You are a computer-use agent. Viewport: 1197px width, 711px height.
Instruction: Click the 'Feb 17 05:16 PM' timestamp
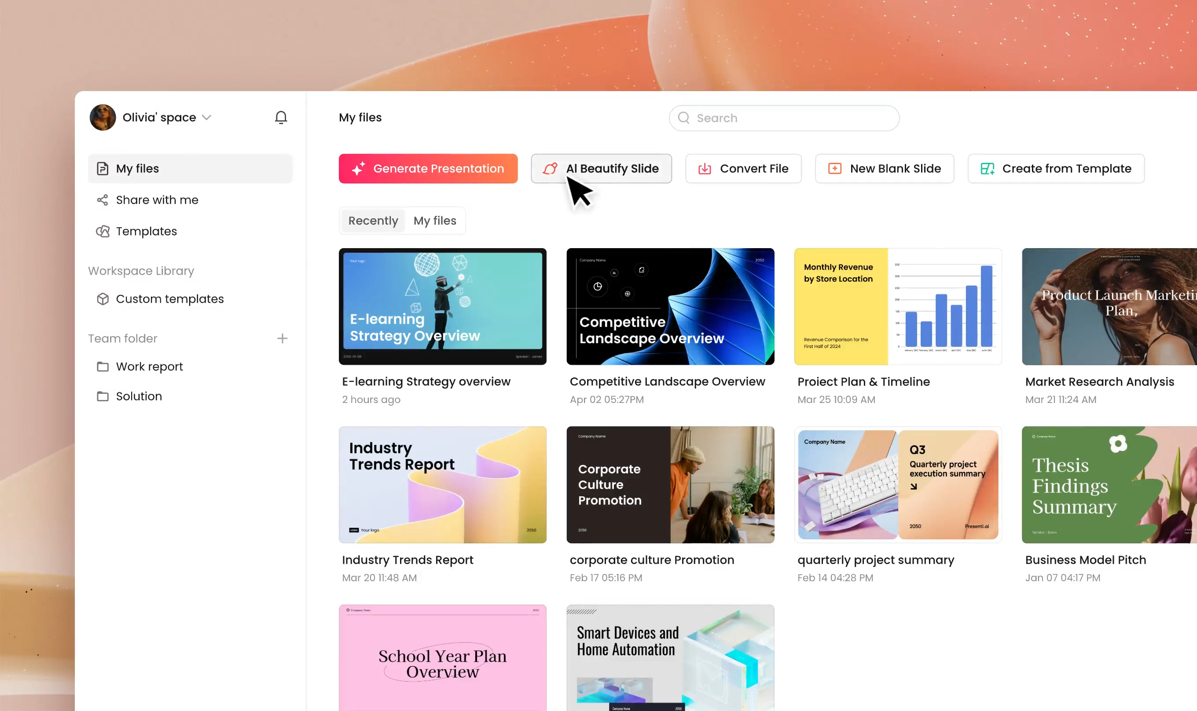(x=606, y=578)
